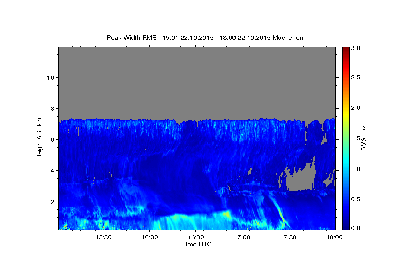Viewport: 415px width, 276px height.
Task: Click the '16:30' time tick label
Action: click(196, 238)
